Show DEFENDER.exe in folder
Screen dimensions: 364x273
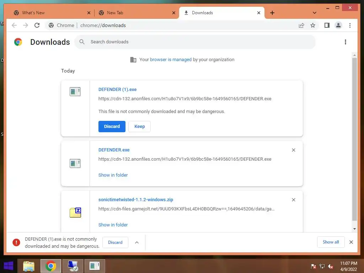click(113, 175)
